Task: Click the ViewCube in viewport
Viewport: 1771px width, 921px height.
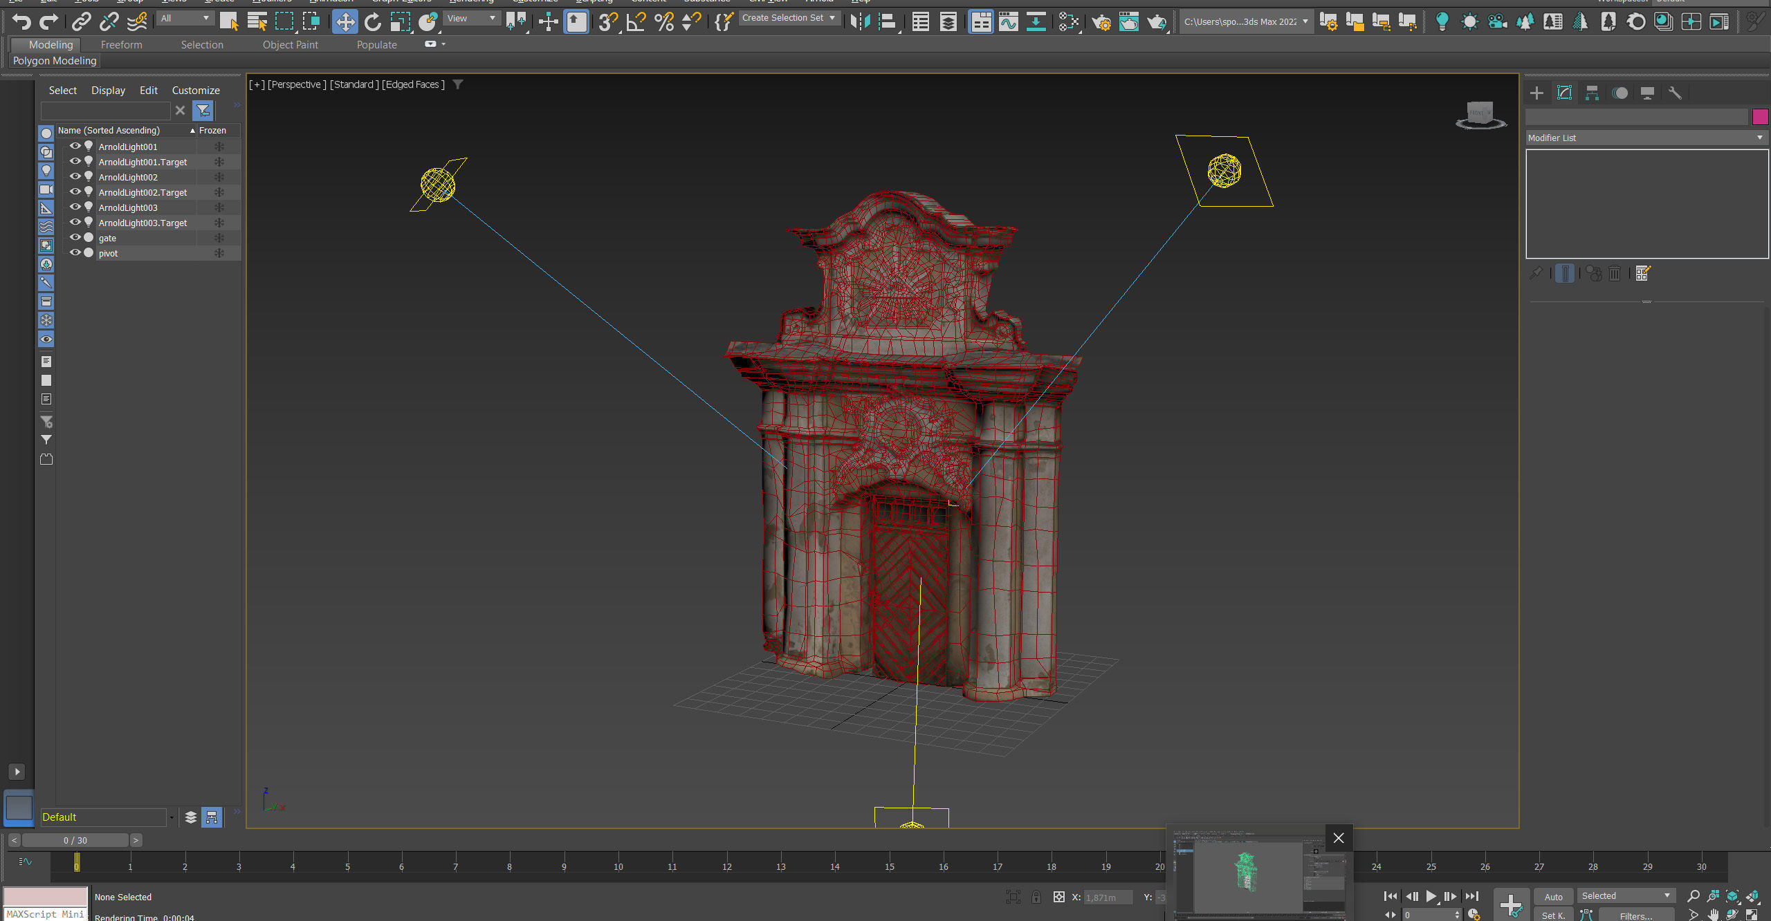Action: point(1480,114)
